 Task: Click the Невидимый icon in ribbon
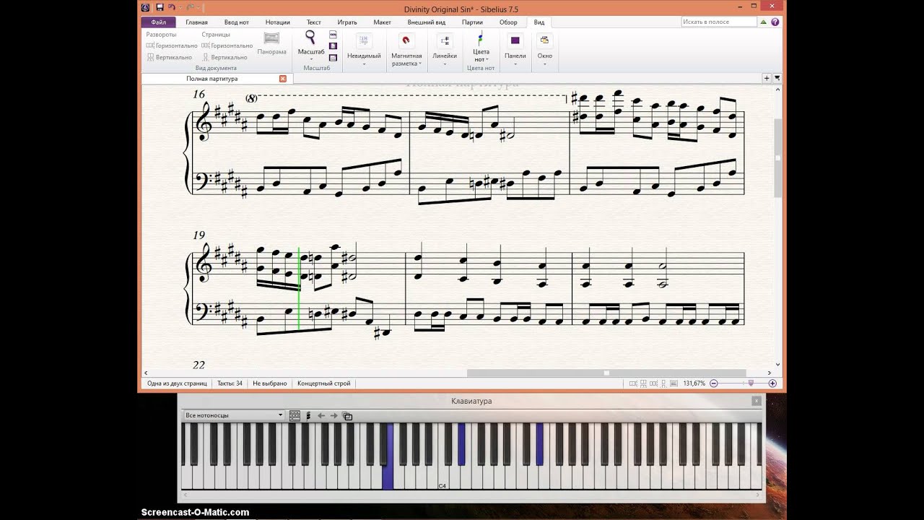364,40
